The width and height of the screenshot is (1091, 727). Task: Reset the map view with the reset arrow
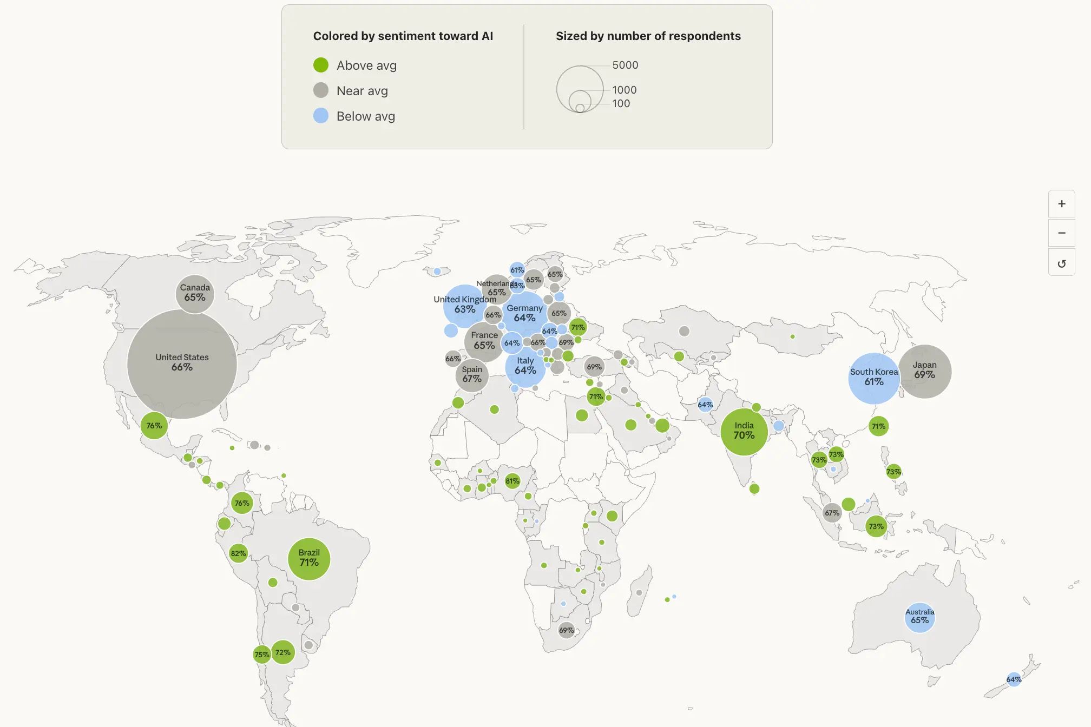pyautogui.click(x=1061, y=263)
